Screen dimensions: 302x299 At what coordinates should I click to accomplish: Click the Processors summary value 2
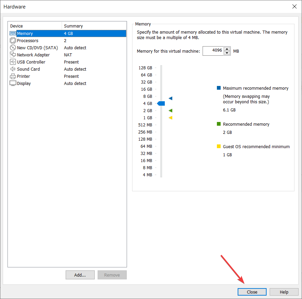[x=65, y=40]
